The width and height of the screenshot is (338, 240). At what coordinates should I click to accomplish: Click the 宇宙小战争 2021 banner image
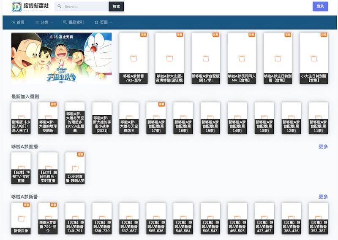coord(61,58)
